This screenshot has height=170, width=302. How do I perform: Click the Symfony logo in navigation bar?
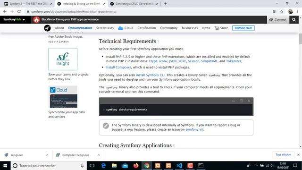[x=47, y=28]
